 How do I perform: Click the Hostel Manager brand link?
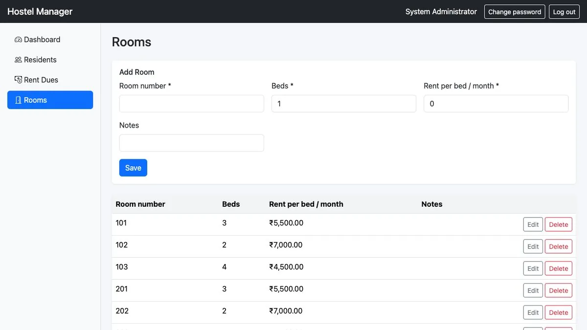[40, 11]
